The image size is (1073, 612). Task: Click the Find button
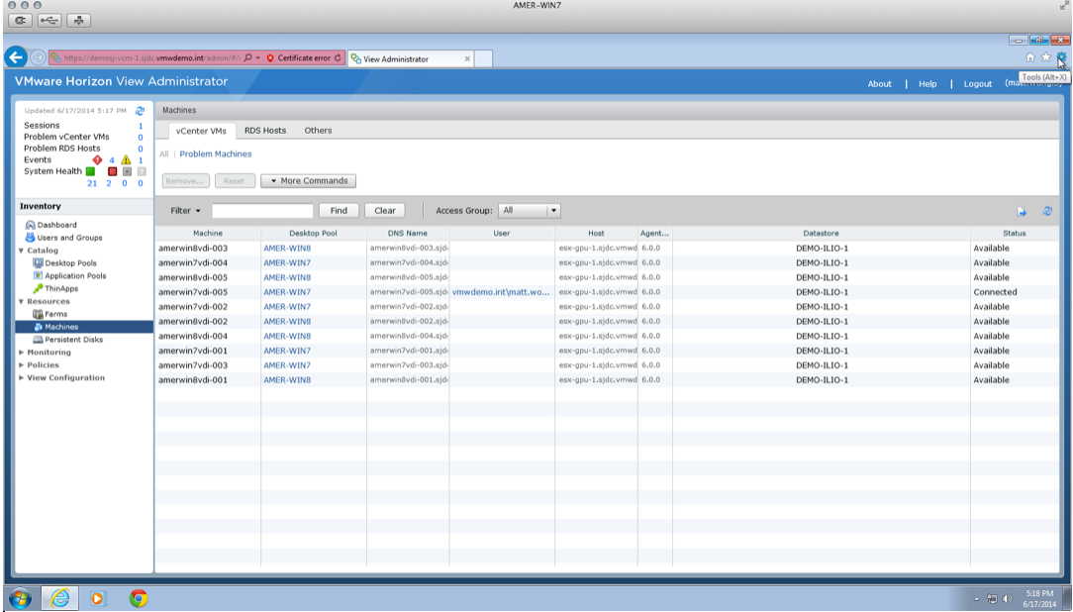click(x=339, y=211)
